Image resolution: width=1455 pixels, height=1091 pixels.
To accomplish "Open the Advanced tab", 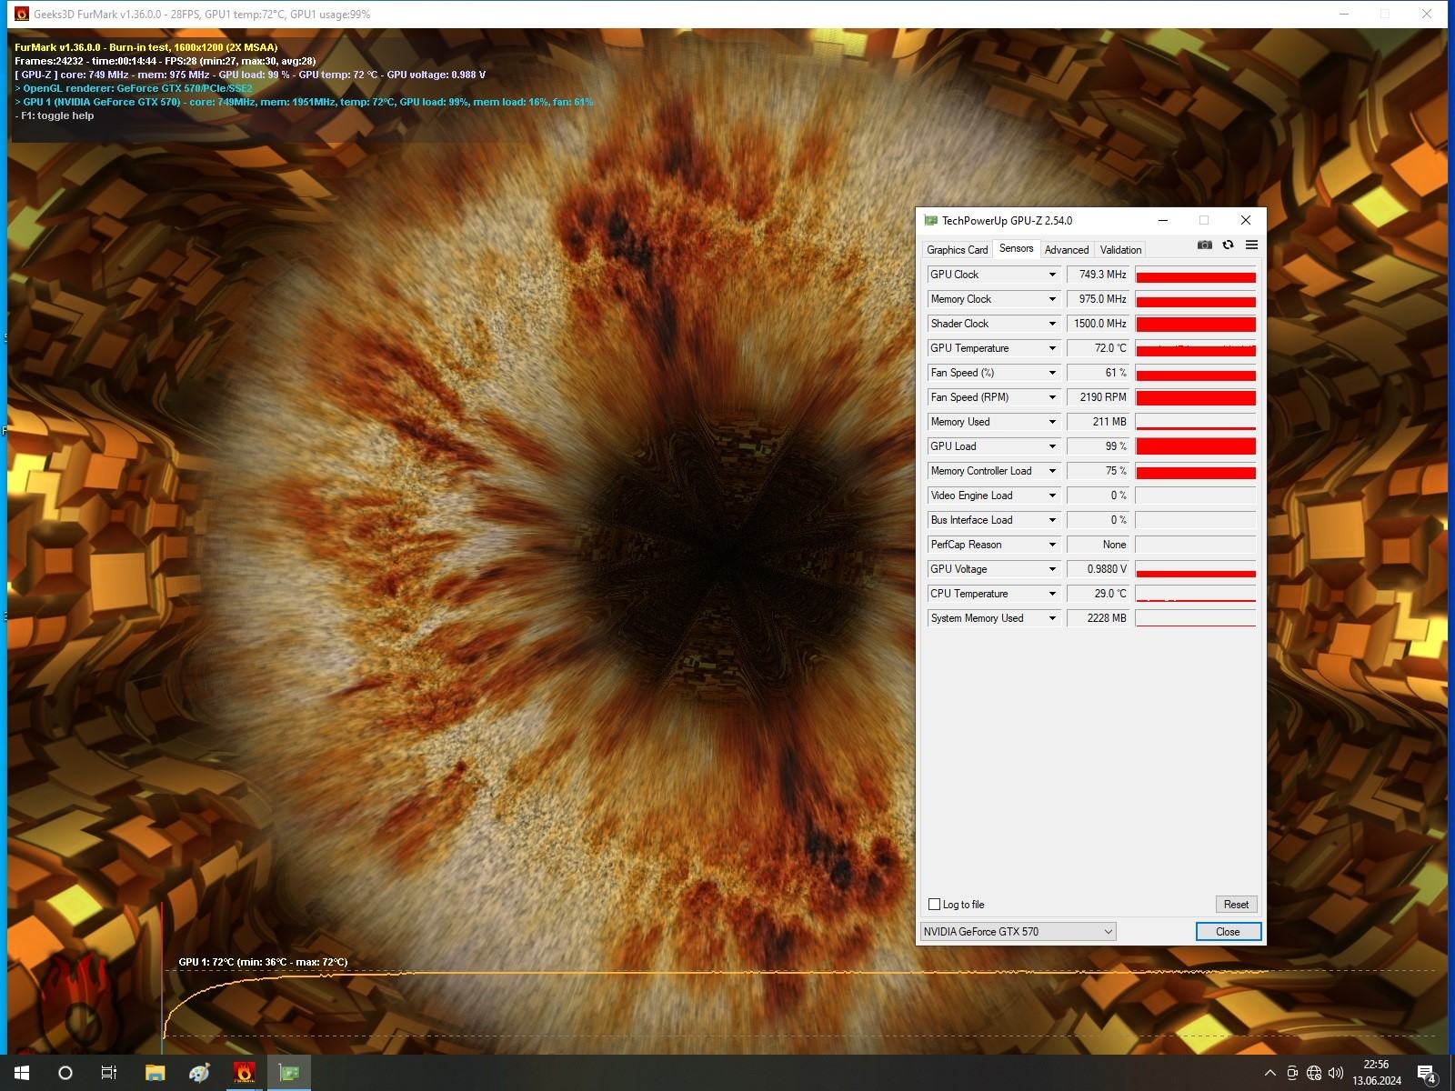I will point(1067,250).
